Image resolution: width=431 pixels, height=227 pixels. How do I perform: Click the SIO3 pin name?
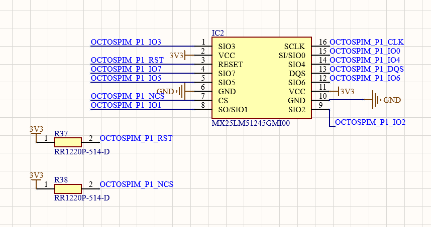click(x=227, y=47)
